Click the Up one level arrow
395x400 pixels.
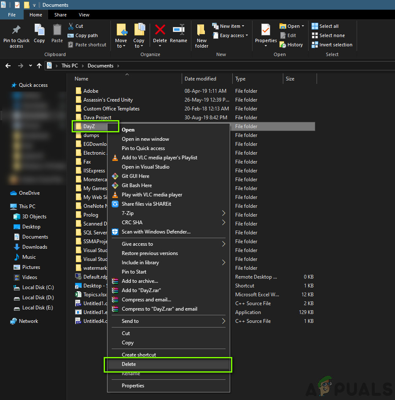click(39, 66)
